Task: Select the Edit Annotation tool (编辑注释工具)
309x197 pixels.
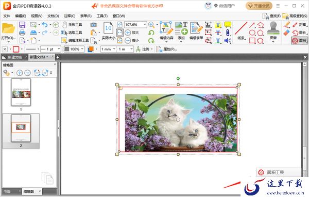Action: (75, 40)
